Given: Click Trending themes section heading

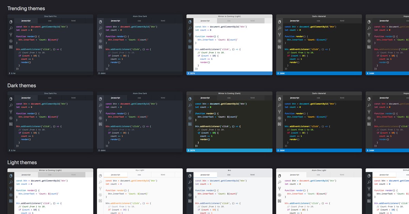Looking at the screenshot, I should point(26,8).
